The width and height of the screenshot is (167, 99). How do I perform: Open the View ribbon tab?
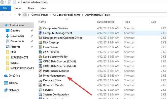(44, 8)
